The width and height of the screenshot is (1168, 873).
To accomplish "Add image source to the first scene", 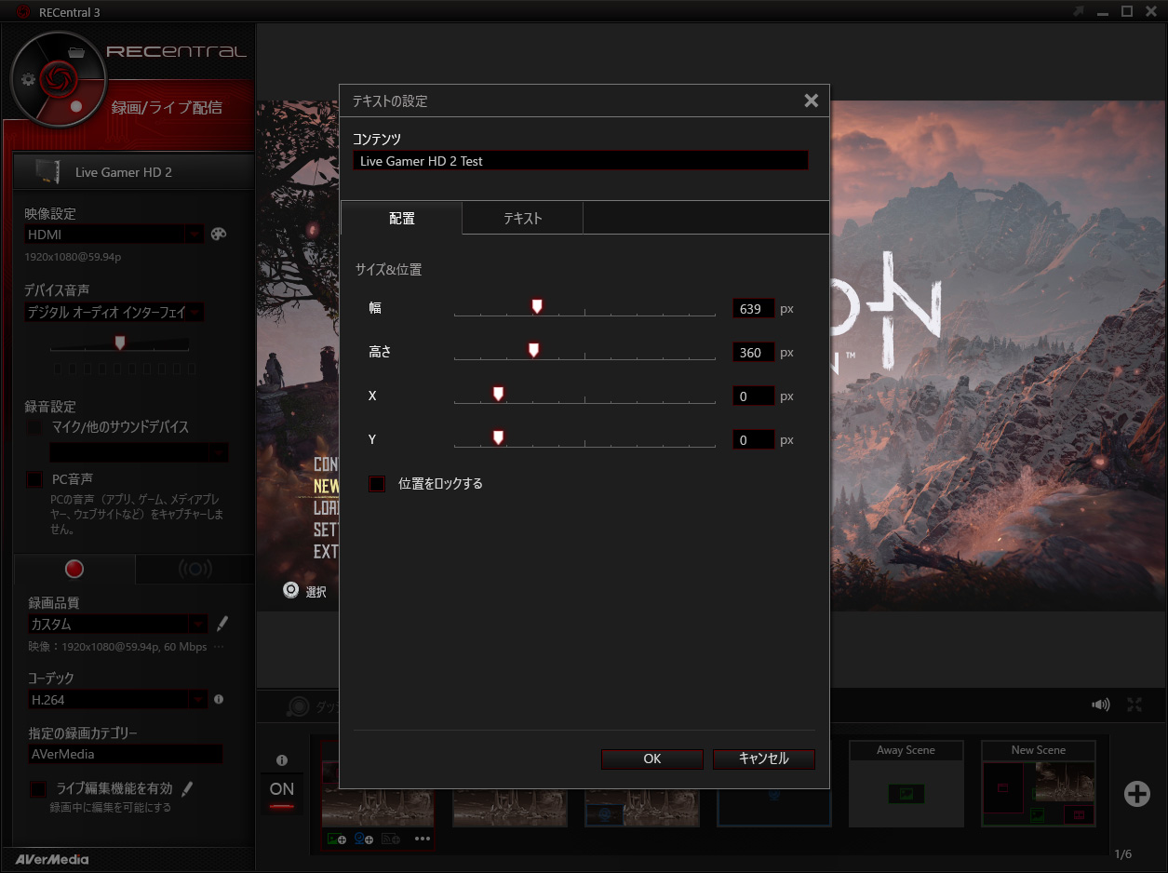I will [x=336, y=839].
